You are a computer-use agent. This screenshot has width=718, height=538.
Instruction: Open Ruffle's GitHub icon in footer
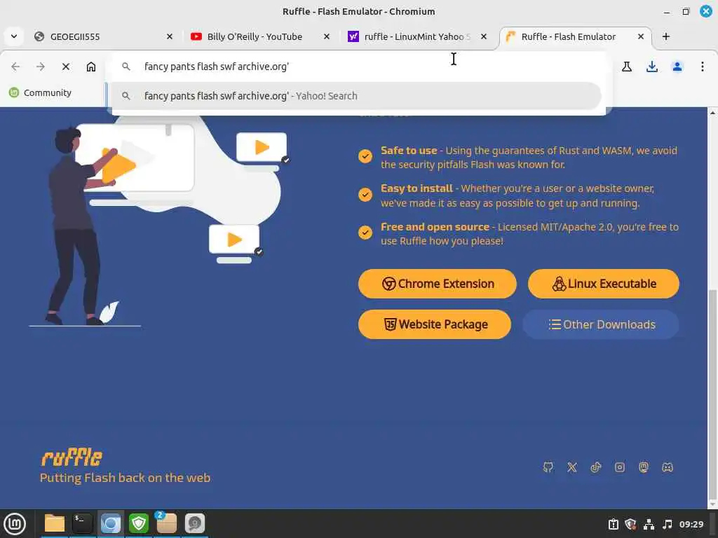(x=548, y=467)
